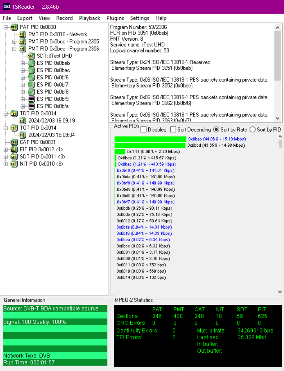Viewport: 284px width, 371px height.
Task: Expand the SDT PID 0x0011 node
Action: (x=6, y=157)
